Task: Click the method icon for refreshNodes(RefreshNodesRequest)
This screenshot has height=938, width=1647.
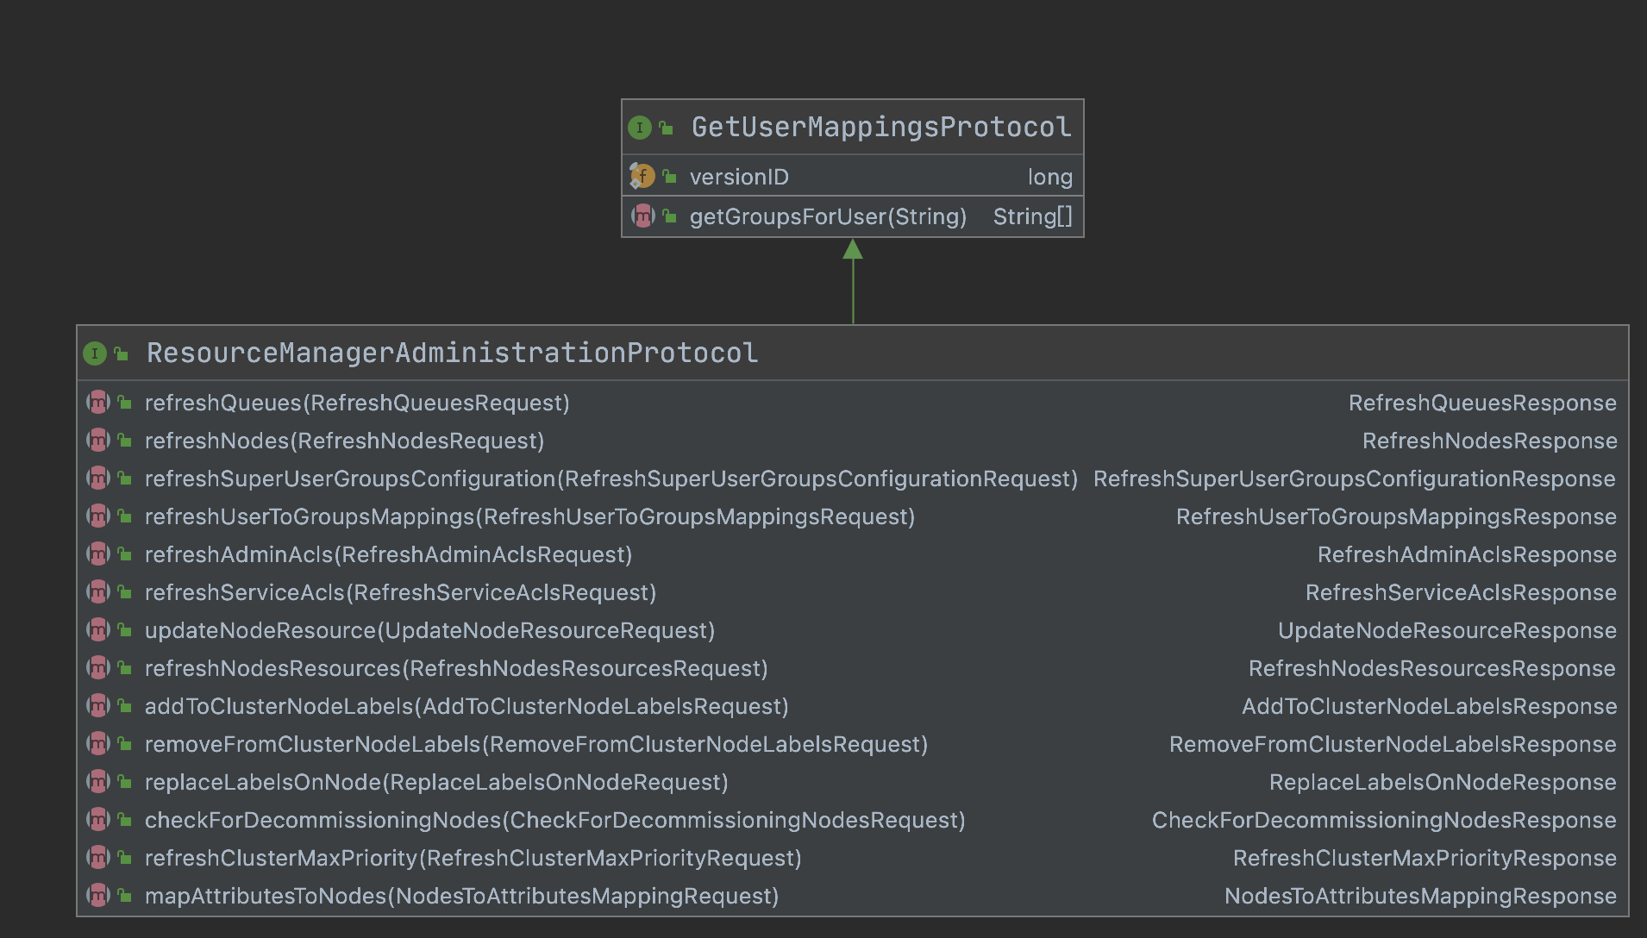Action: pos(98,440)
